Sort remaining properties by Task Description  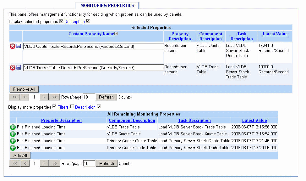coord(194,121)
